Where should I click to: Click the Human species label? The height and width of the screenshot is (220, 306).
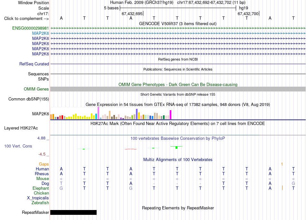[x=42, y=169]
